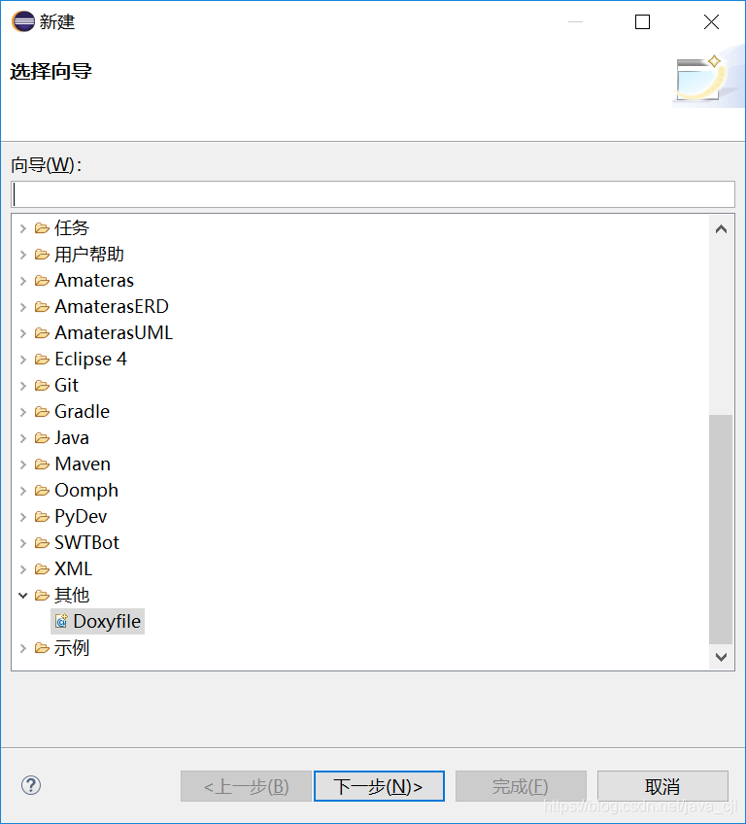
Task: Select the XML label in tree
Action: pos(73,569)
